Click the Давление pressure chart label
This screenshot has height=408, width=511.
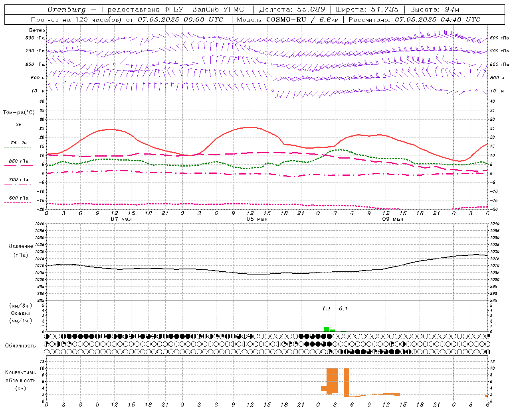click(x=21, y=246)
